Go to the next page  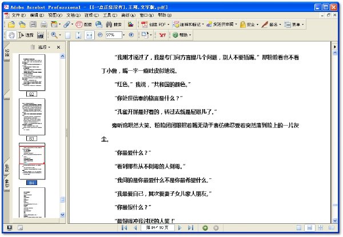[x=180, y=228]
